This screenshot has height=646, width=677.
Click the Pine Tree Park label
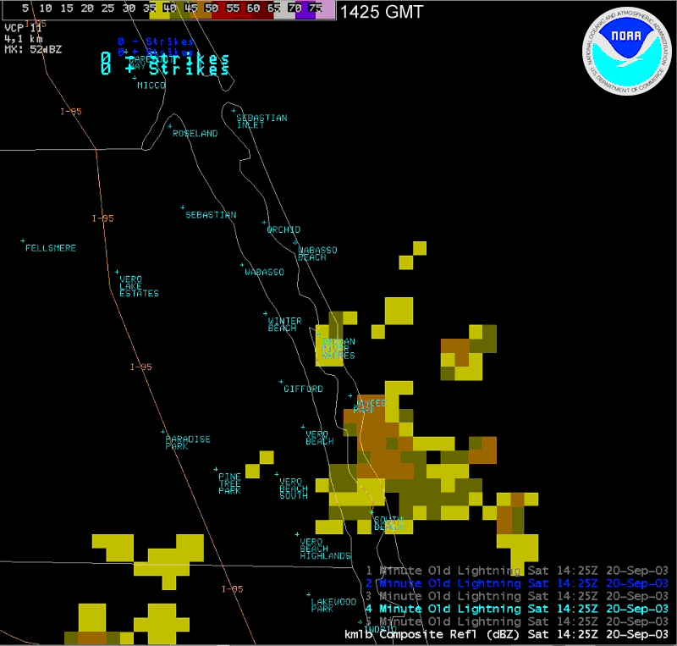pyautogui.click(x=230, y=483)
